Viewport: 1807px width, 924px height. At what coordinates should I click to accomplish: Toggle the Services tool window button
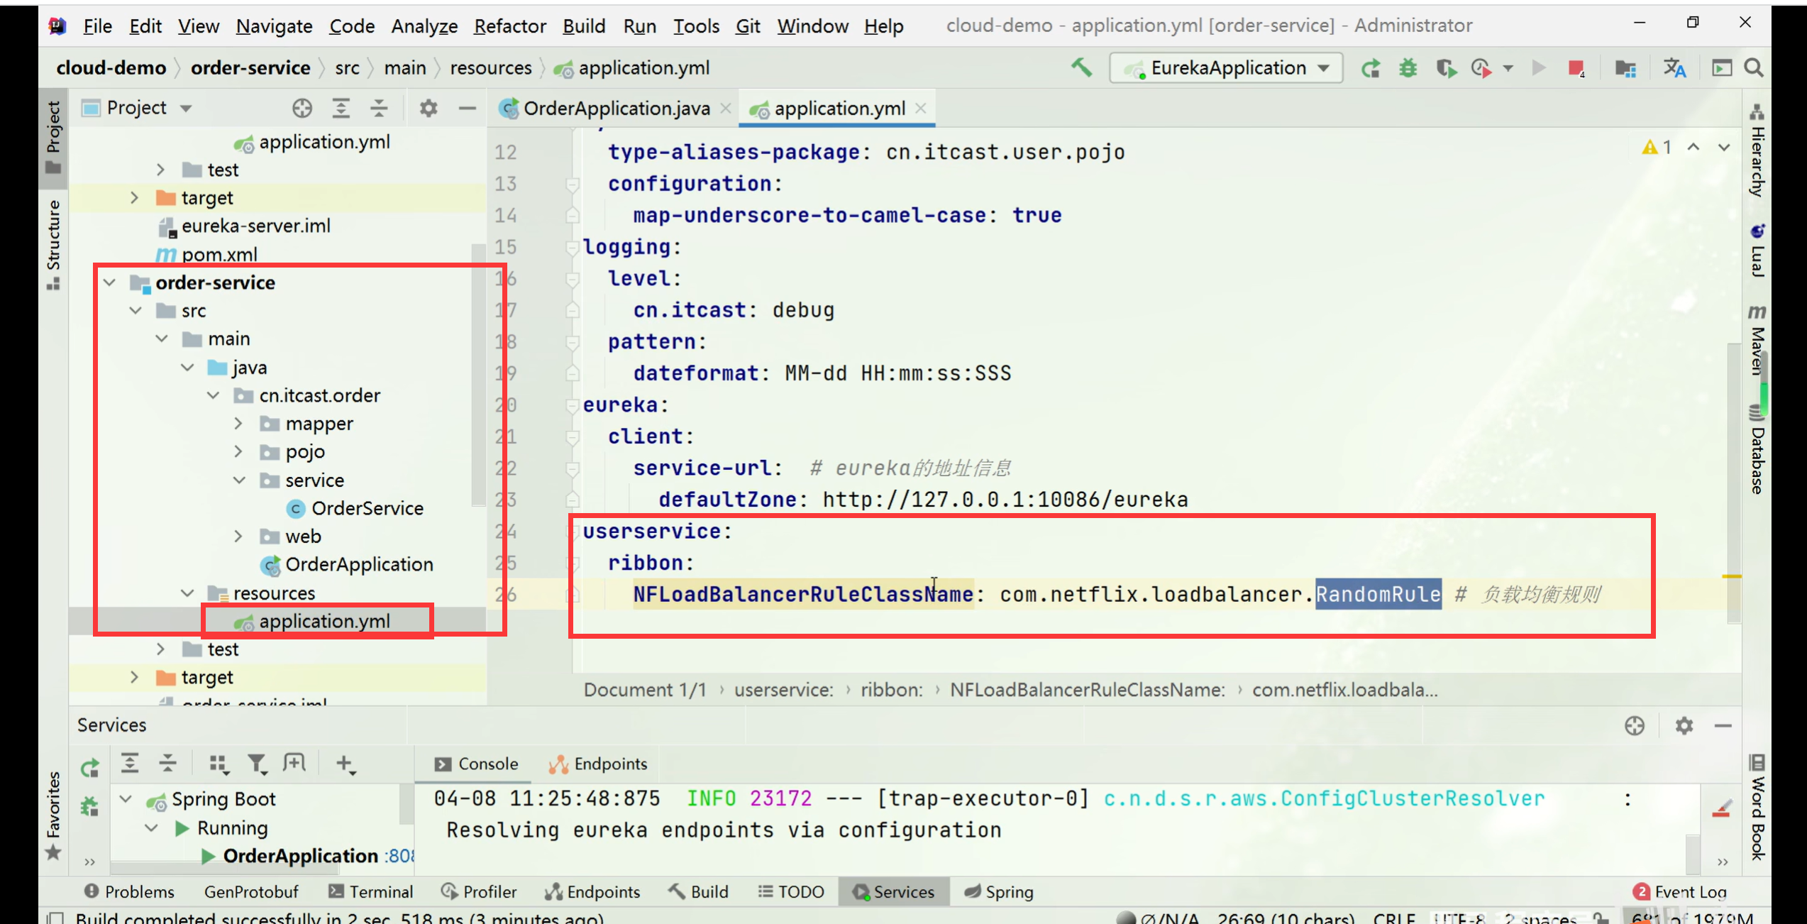(894, 892)
